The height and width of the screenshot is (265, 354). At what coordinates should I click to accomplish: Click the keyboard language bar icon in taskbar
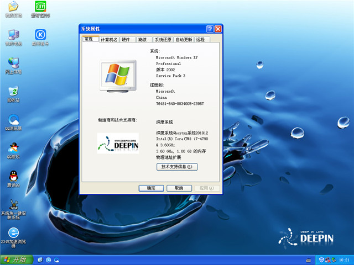click(309, 260)
